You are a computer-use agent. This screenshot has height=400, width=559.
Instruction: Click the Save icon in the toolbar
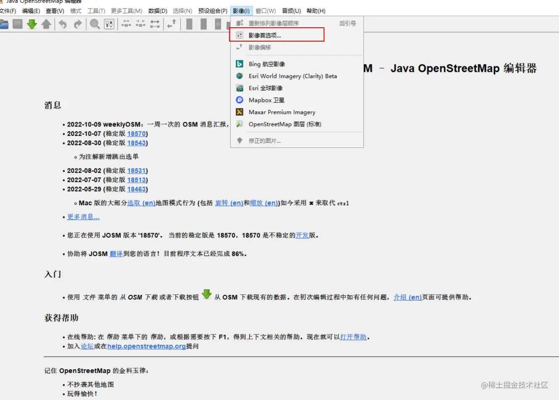[18, 24]
